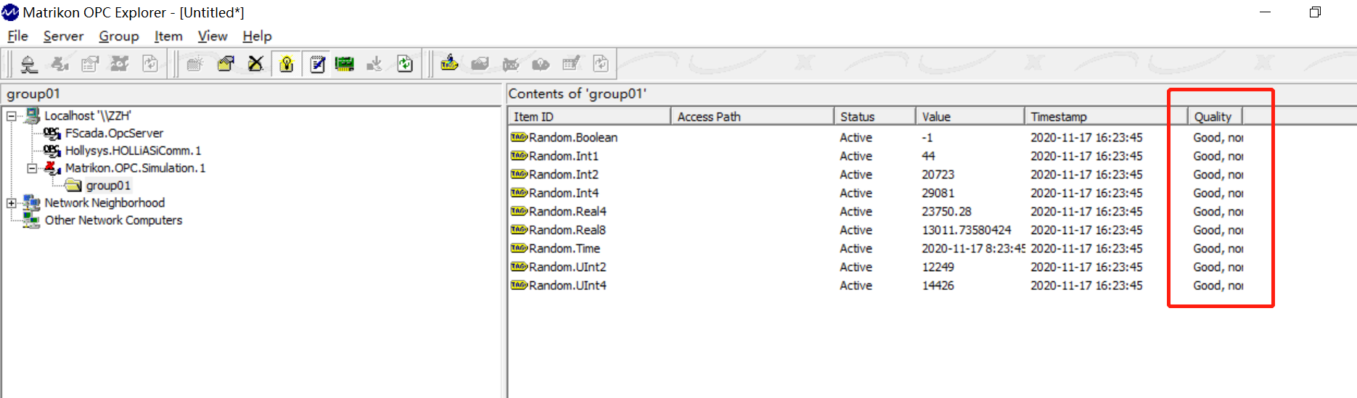The width and height of the screenshot is (1357, 398).
Task: Click the Matrikon.OPC.Simulation.1 connected server icon
Action: click(52, 168)
